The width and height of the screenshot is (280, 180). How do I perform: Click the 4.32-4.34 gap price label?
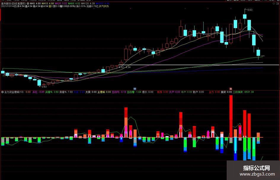125,67
